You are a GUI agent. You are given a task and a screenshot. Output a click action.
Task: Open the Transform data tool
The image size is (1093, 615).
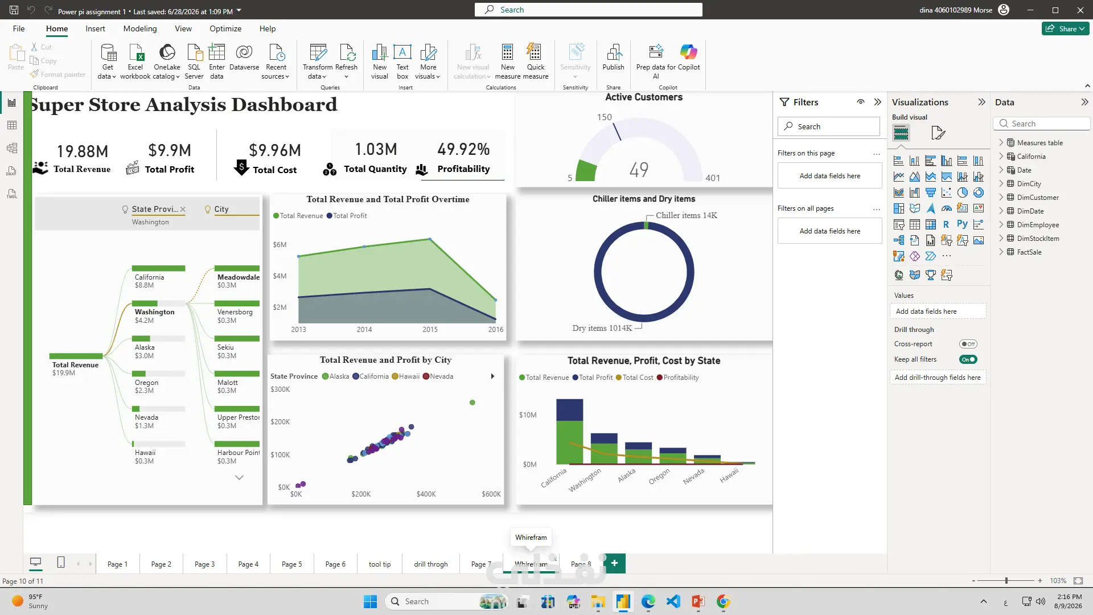click(x=318, y=61)
